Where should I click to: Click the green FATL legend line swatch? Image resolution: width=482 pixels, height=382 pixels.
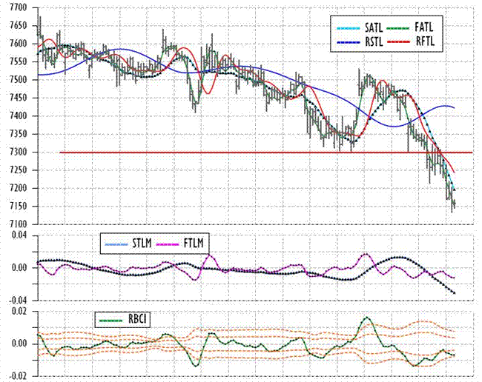[398, 28]
